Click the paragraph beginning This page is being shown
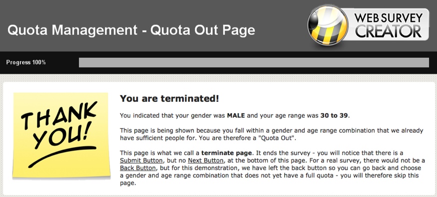 pos(272,134)
